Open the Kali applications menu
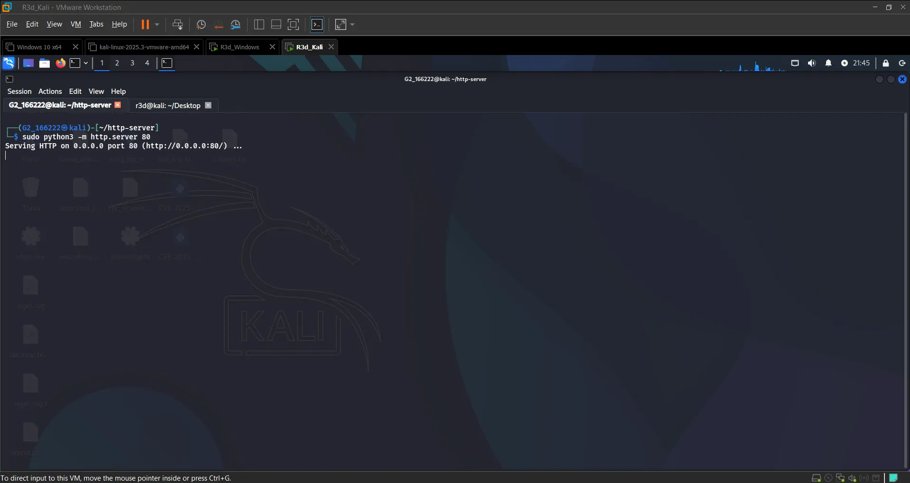Image resolution: width=910 pixels, height=483 pixels. click(x=9, y=63)
